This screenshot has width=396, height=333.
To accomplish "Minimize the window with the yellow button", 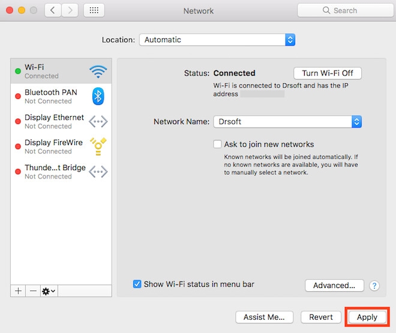I will coord(22,10).
